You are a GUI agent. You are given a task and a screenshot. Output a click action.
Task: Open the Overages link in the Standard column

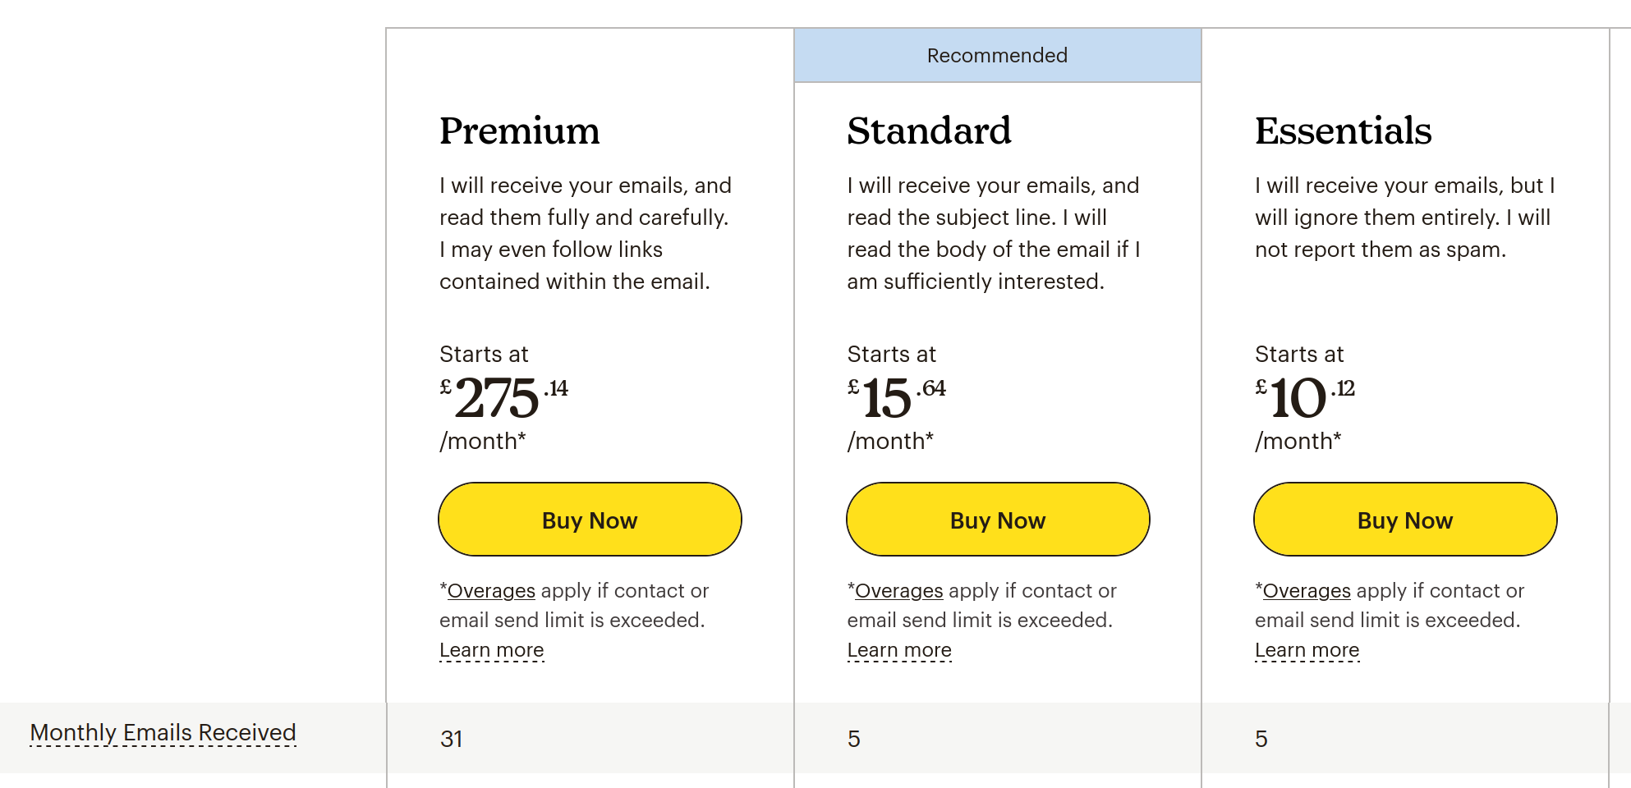pos(899,591)
